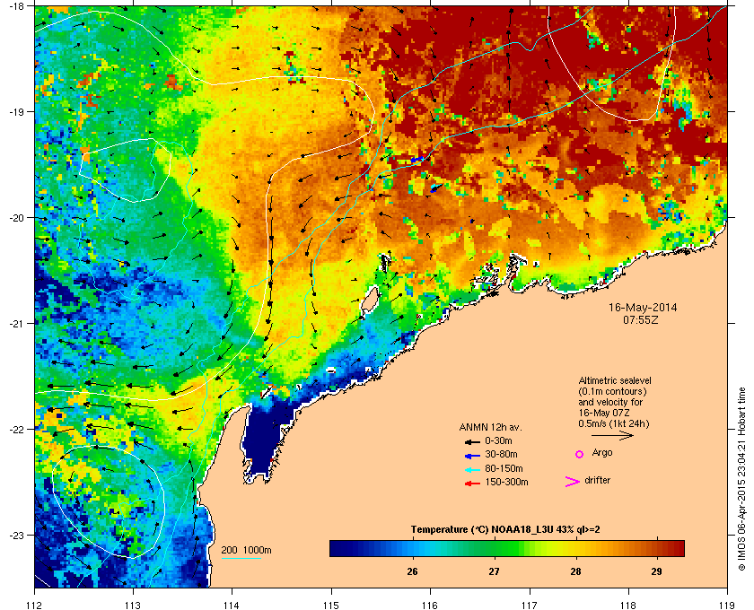Click the magenta drifter chevron symbol
This screenshot has width=754, height=610.
573,482
